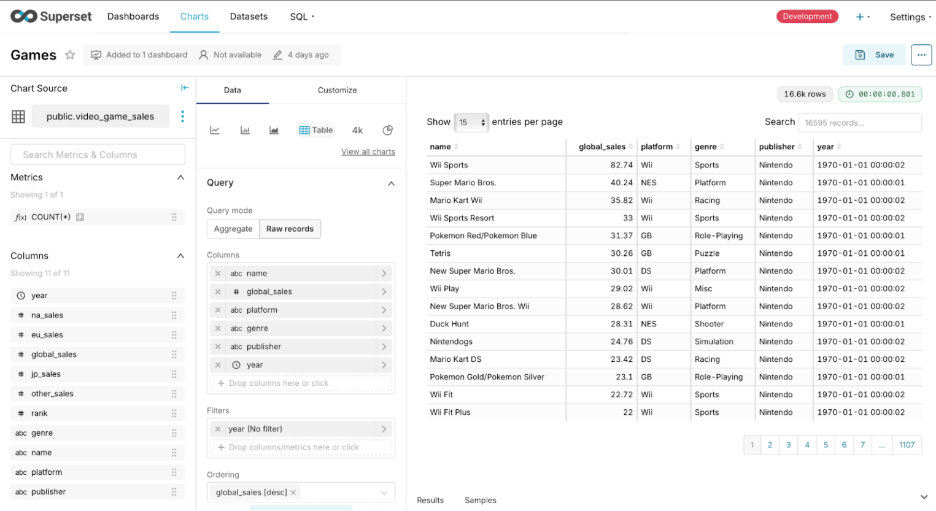Open the dataset three-dot menu
Screen dimensions: 936x511
(x=182, y=117)
